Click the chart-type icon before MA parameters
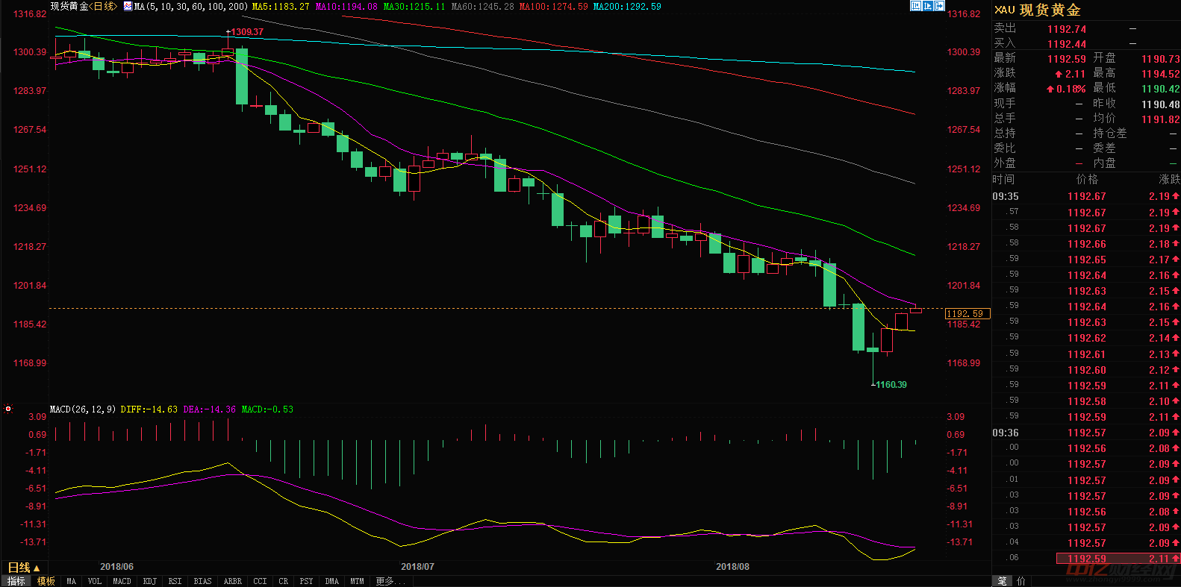 (128, 7)
